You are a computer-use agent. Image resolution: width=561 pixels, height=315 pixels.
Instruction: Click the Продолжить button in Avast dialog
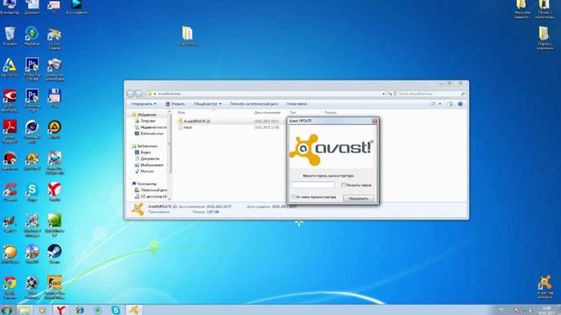pyautogui.click(x=359, y=199)
